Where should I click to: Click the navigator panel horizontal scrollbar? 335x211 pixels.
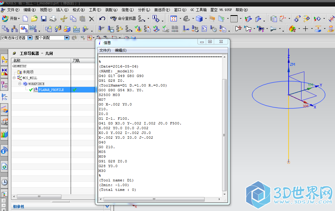[39, 196]
